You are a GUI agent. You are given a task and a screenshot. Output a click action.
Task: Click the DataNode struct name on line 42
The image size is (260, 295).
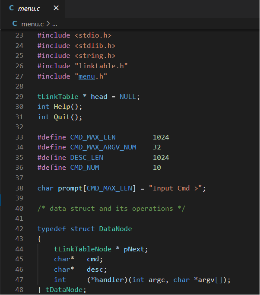point(115,228)
